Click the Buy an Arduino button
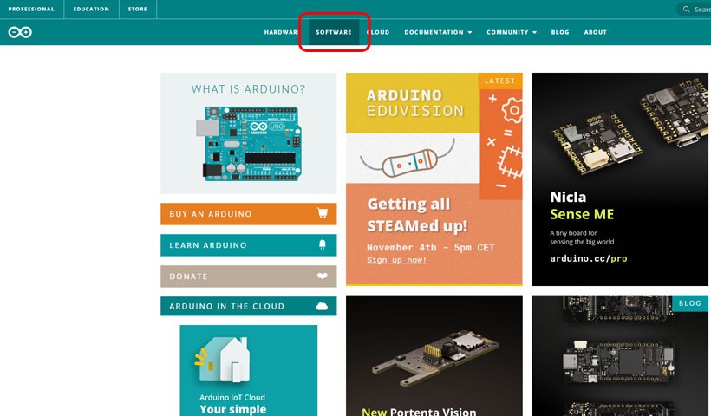Image resolution: width=711 pixels, height=416 pixels. [249, 214]
